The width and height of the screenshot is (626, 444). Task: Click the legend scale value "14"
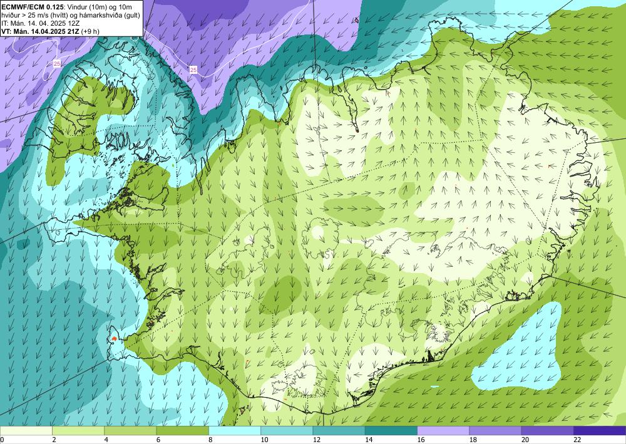point(369,440)
